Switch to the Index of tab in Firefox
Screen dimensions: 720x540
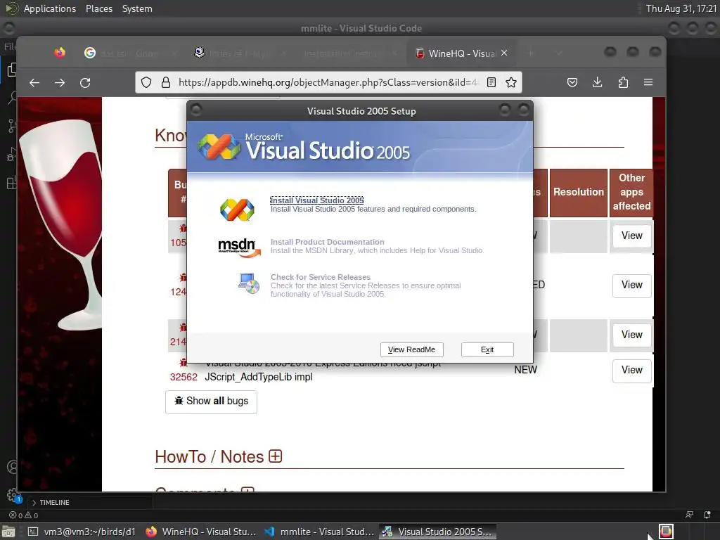coord(241,53)
